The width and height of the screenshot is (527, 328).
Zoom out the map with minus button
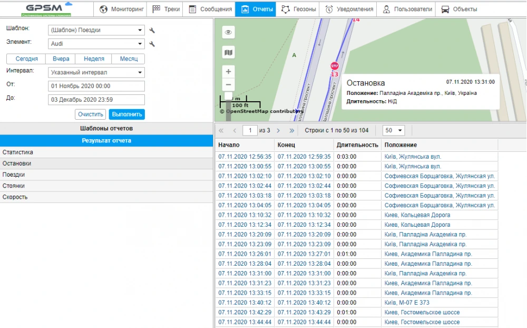(228, 84)
